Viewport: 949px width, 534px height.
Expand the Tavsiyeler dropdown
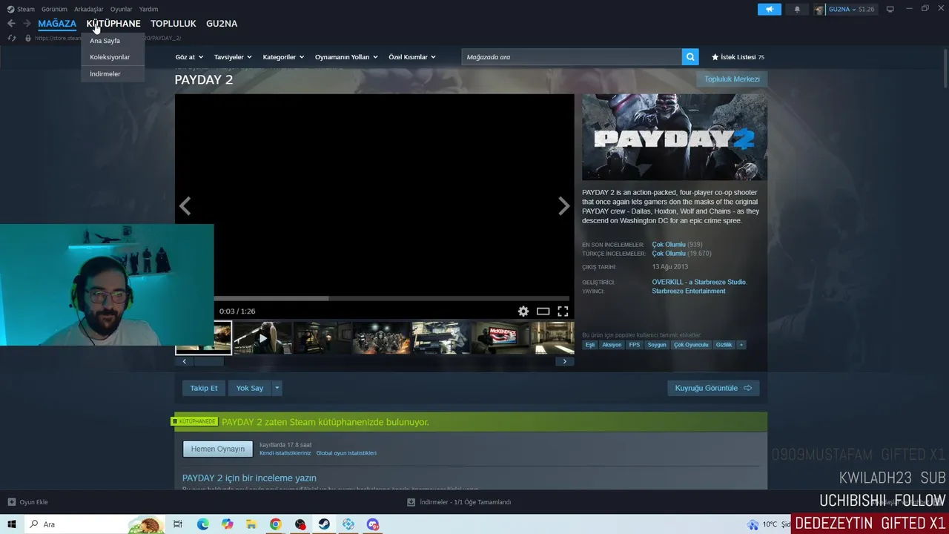point(233,57)
